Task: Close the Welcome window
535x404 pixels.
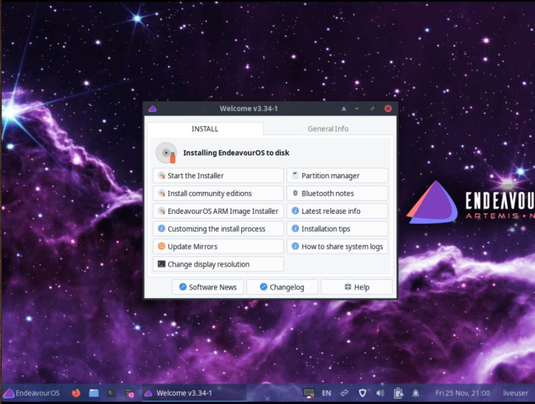Action: pos(388,108)
